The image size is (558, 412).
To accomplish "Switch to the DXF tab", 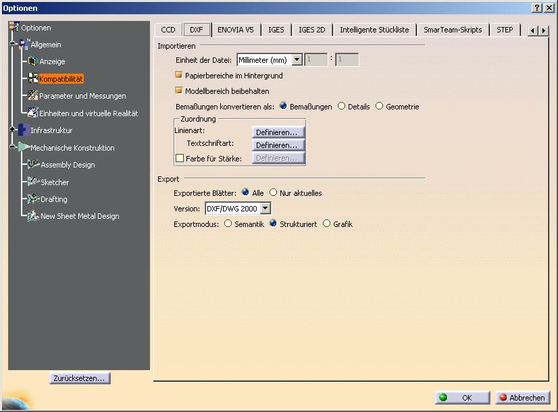I will click(x=197, y=30).
